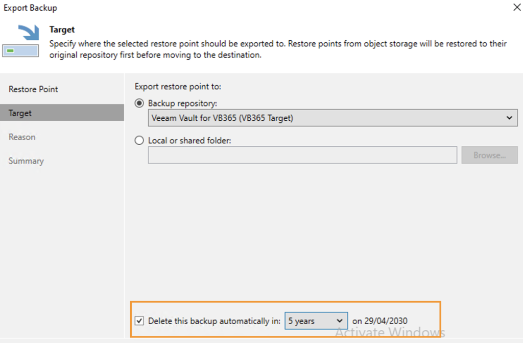
Task: Close the Export Backup dialog
Action: (x=515, y=8)
